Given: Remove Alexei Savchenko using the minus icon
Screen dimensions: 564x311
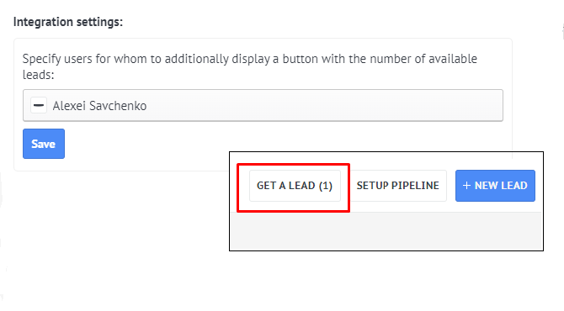Looking at the screenshot, I should click(x=39, y=106).
